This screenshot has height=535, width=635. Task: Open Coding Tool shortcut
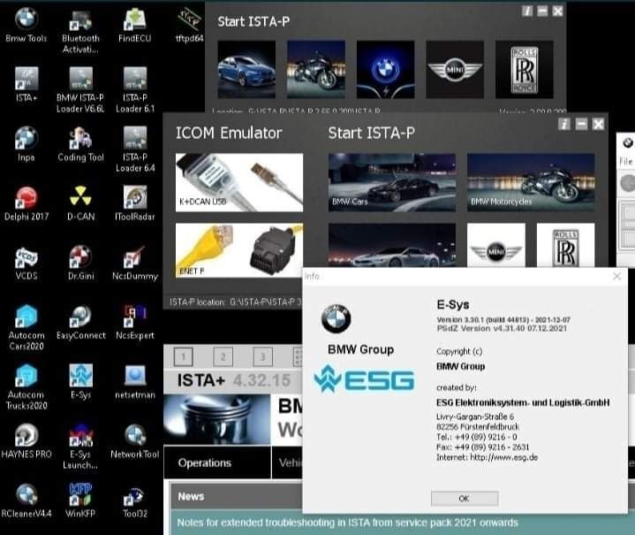80,144
